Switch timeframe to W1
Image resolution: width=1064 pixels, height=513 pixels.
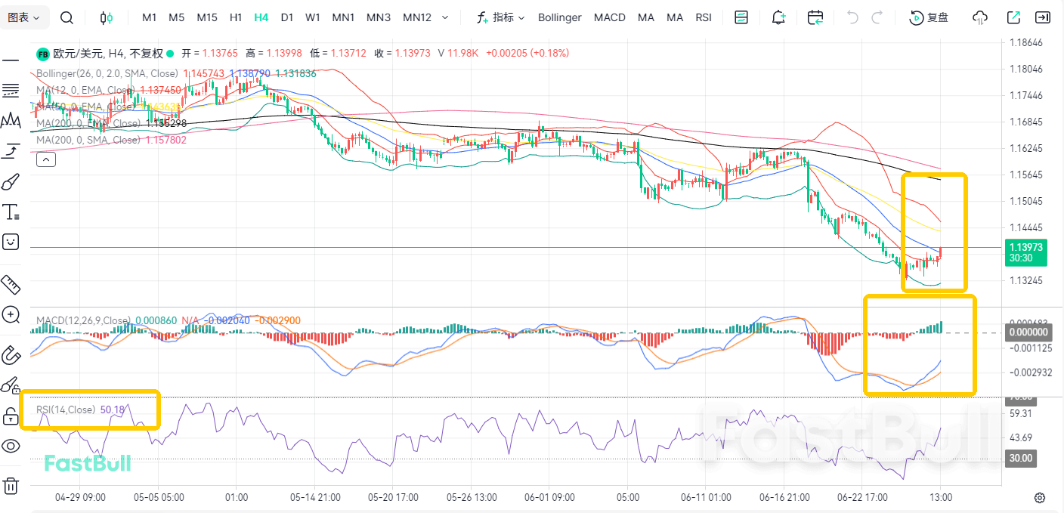click(312, 17)
